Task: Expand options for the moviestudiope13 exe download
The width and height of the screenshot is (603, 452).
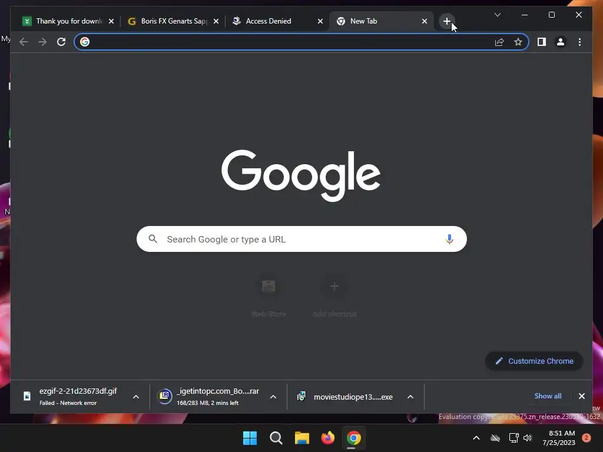Action: click(410, 397)
